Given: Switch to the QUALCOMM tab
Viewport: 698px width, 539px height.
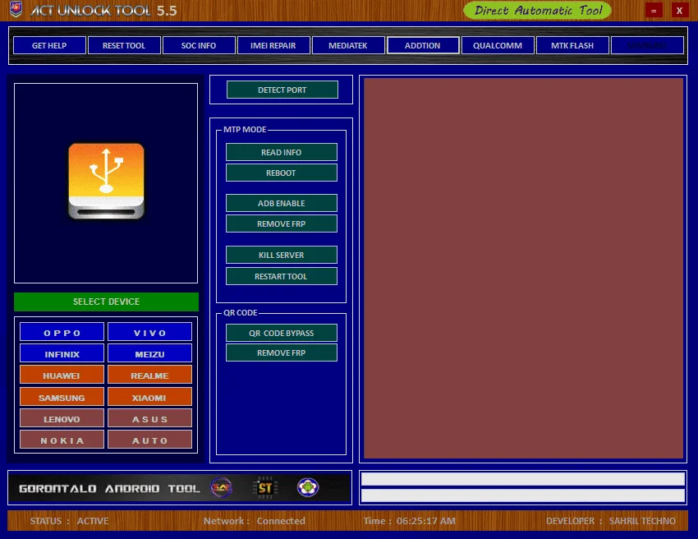Looking at the screenshot, I should click(x=498, y=45).
